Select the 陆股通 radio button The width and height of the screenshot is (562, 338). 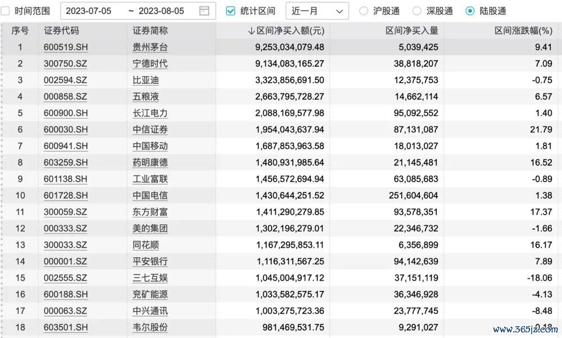470,11
